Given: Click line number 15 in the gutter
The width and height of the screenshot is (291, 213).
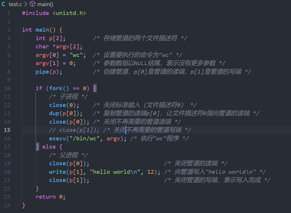Looking at the screenshot, I should point(7,130).
